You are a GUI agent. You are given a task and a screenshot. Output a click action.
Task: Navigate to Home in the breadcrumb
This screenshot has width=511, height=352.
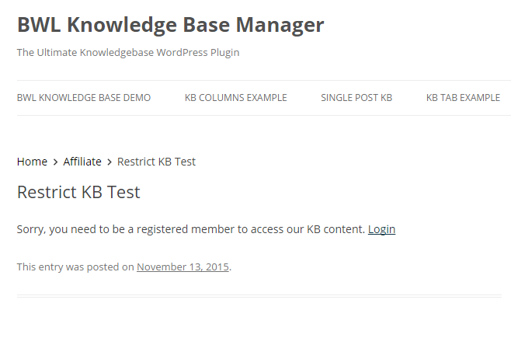pos(32,162)
